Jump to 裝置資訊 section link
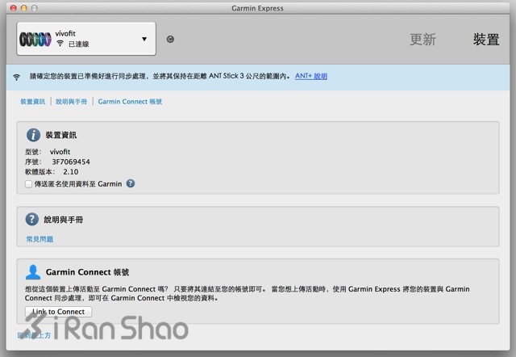 tap(33, 102)
